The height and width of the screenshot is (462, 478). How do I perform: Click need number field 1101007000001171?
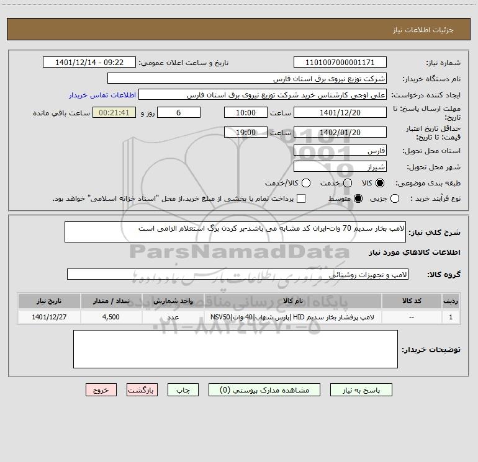340,62
